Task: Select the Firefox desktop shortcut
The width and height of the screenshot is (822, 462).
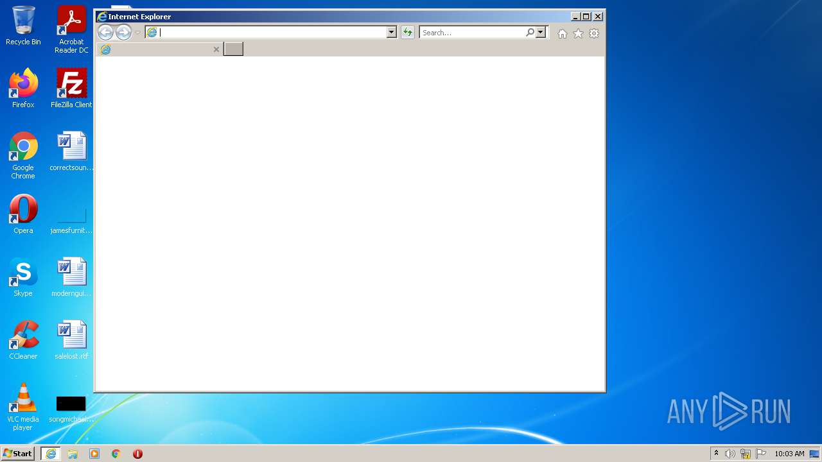Action: 23,88
